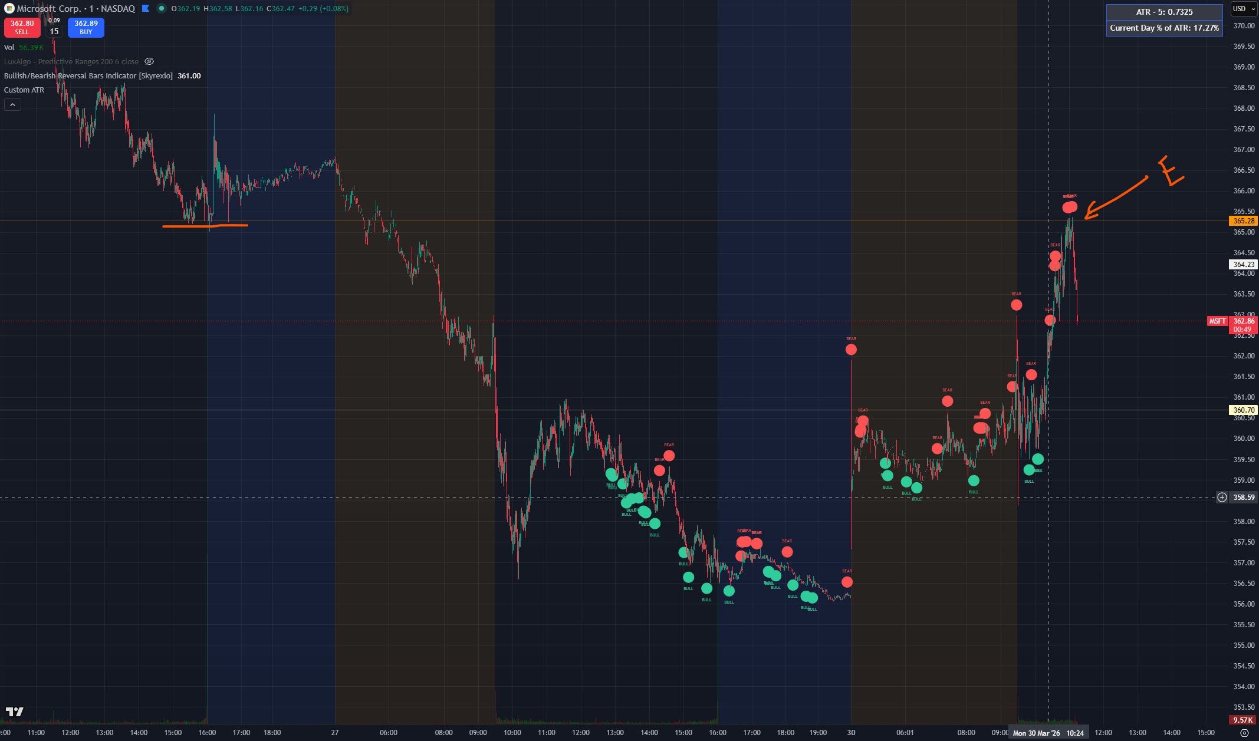This screenshot has width=1259, height=741.
Task: Click the order quantity box showing 15
Action: click(54, 31)
